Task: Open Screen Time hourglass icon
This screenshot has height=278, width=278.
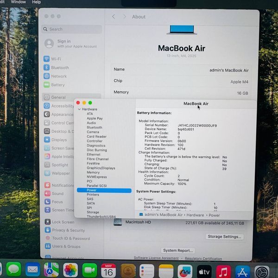Action: click(x=47, y=210)
